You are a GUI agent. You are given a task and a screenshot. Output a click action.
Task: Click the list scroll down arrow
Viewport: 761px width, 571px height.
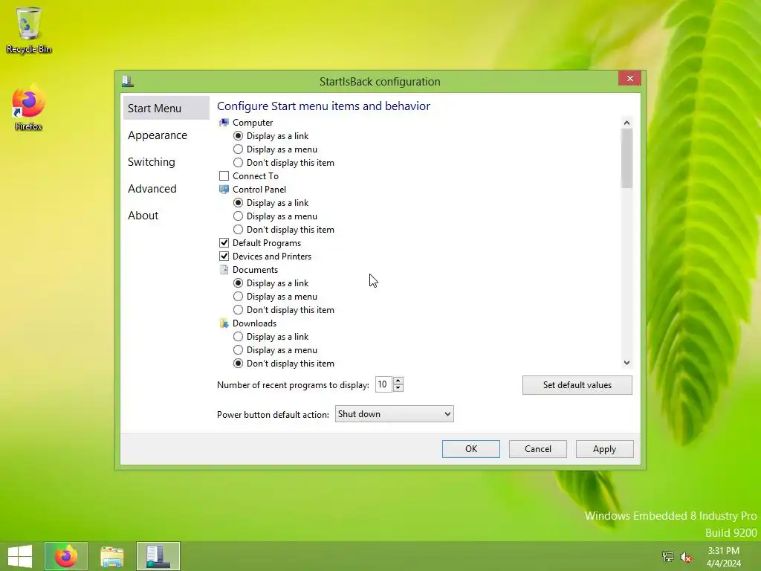[626, 363]
